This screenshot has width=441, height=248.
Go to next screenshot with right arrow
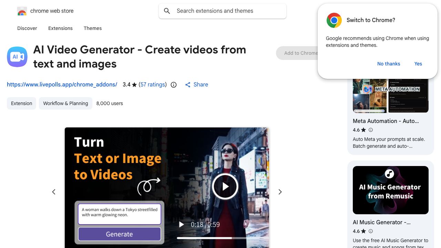[x=280, y=192]
